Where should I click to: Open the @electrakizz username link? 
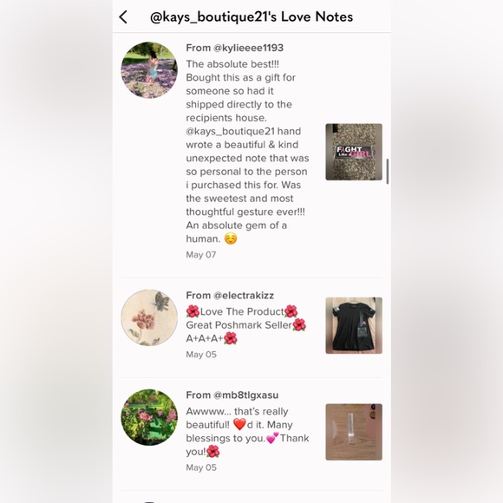[244, 295]
